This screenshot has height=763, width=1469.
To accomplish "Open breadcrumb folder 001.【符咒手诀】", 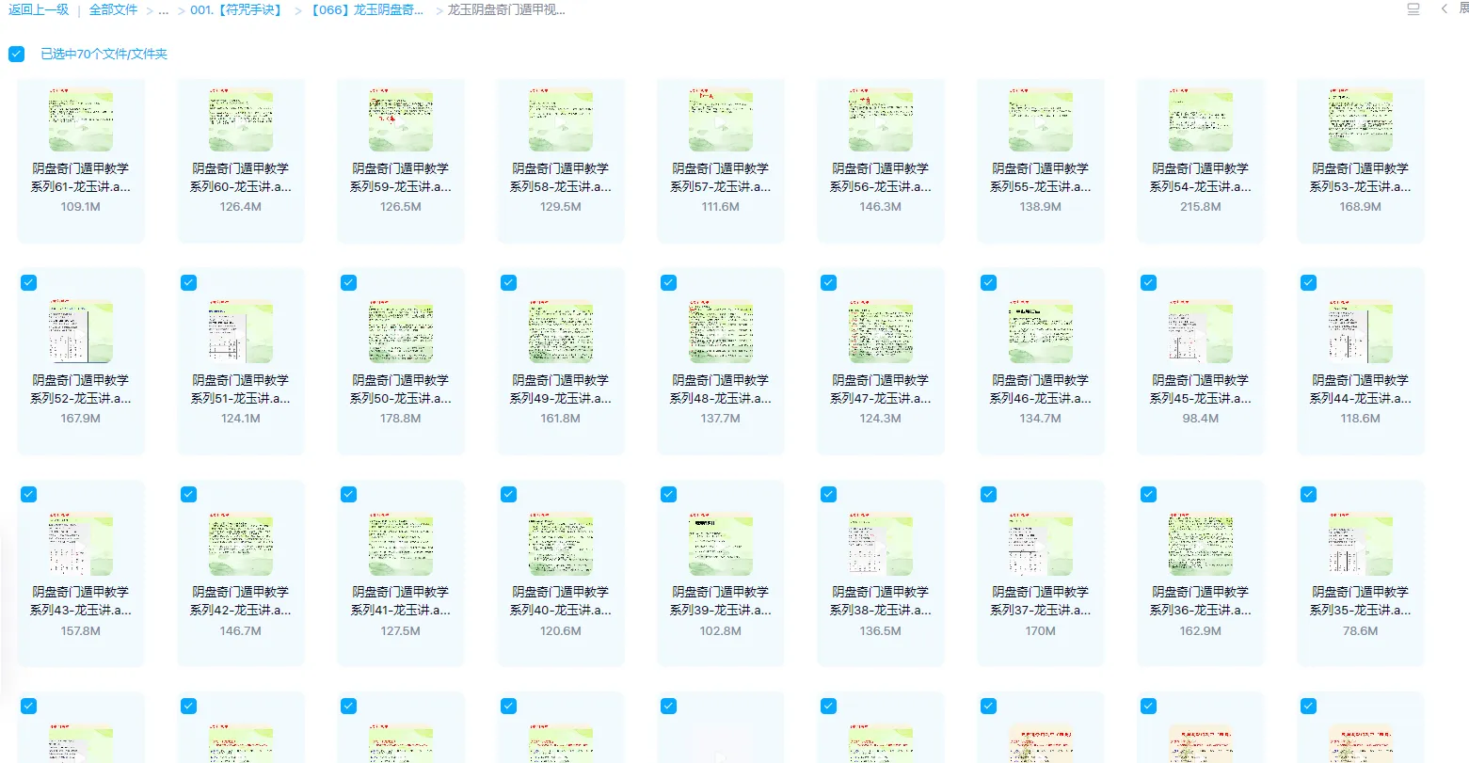I will click(236, 9).
